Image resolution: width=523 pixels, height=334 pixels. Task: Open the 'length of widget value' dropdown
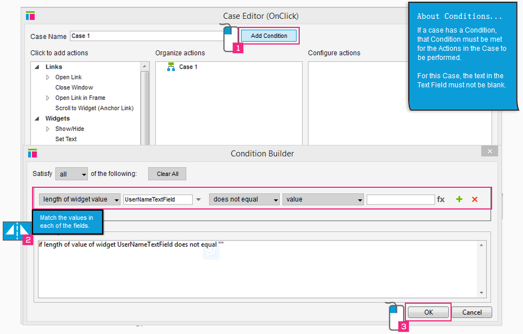pos(79,199)
